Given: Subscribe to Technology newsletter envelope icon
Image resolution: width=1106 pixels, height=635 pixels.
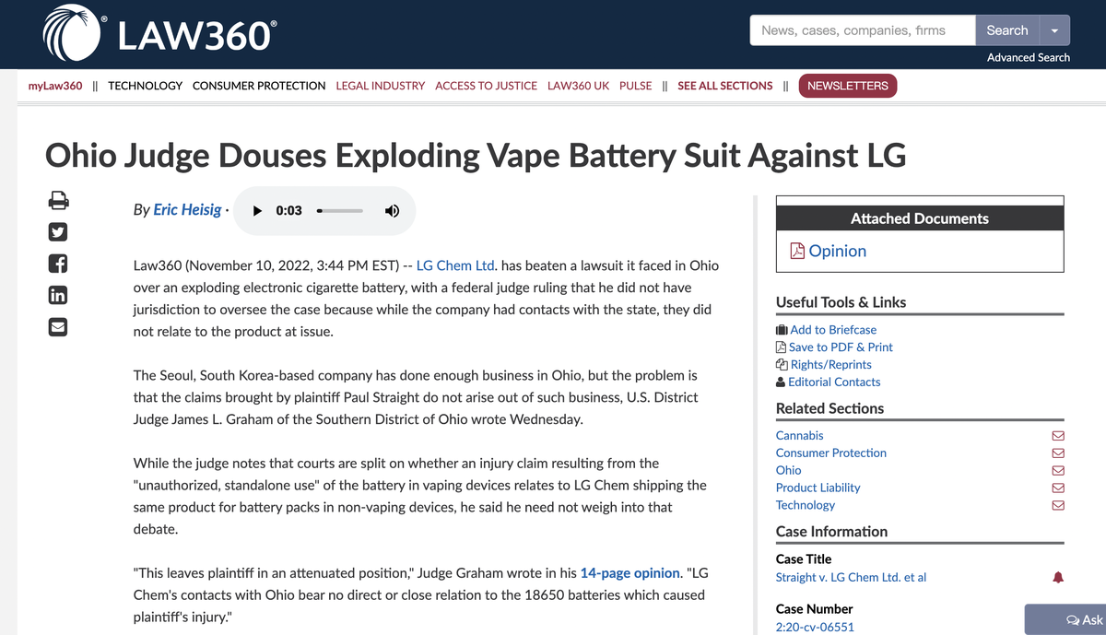Looking at the screenshot, I should pos(1058,505).
